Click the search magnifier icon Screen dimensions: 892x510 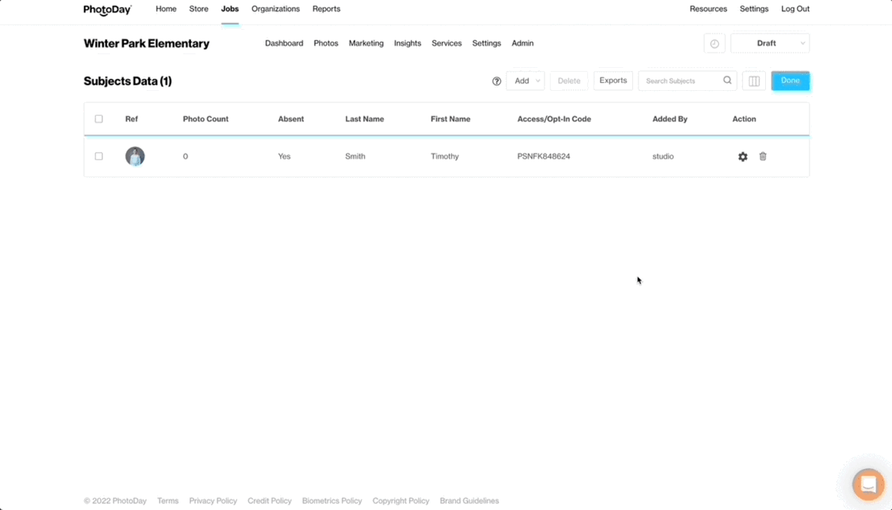[x=727, y=80]
